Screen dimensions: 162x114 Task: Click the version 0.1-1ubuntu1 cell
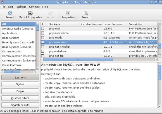coord(112,38)
